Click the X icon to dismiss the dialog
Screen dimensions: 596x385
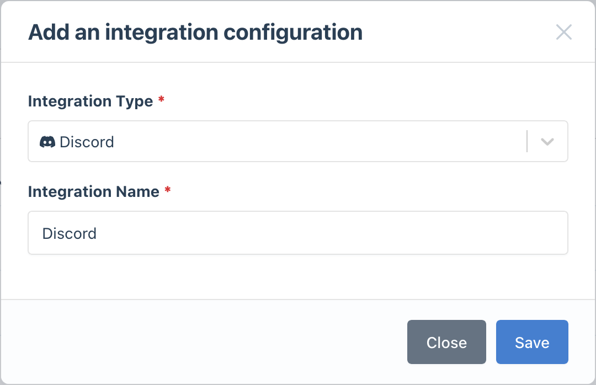pyautogui.click(x=564, y=32)
